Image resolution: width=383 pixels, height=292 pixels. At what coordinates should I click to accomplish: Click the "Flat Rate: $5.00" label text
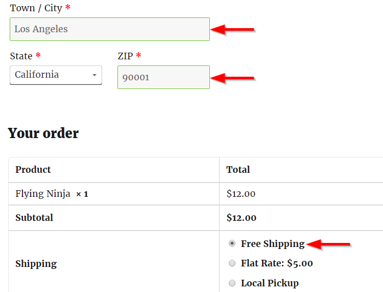tap(277, 263)
